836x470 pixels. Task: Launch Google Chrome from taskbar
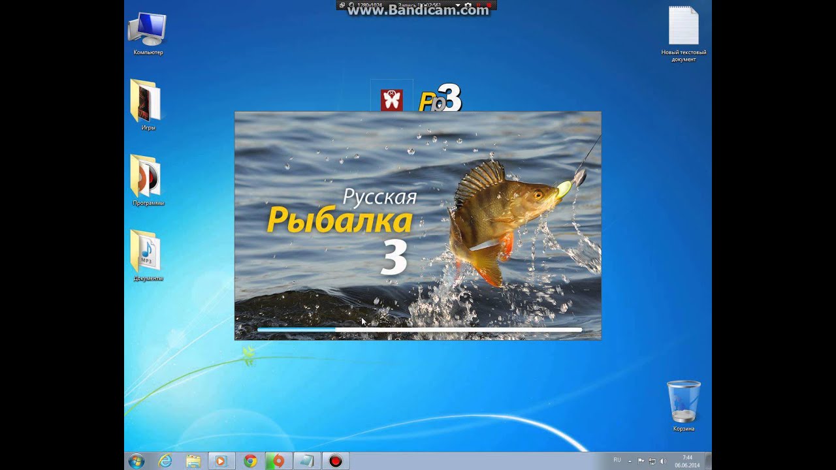tap(250, 461)
